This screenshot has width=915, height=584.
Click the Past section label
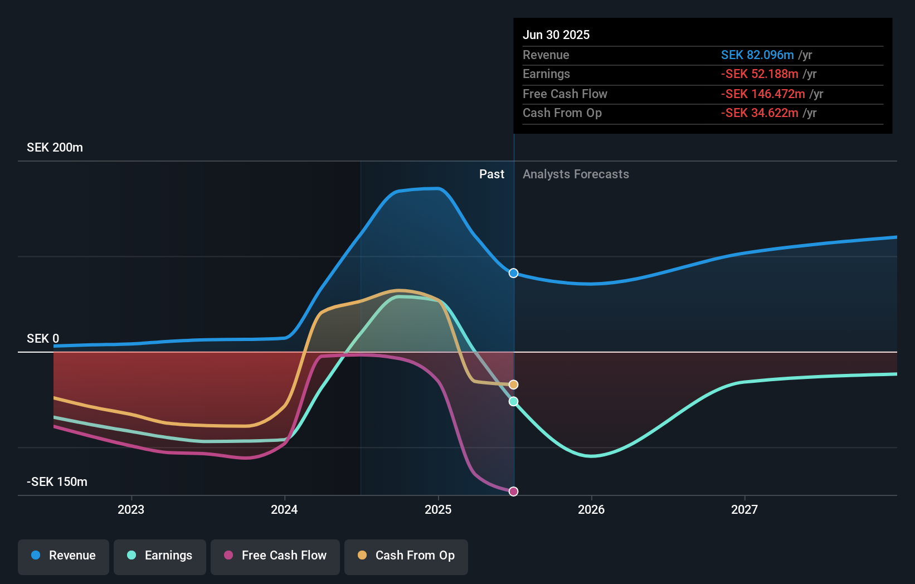pyautogui.click(x=491, y=174)
